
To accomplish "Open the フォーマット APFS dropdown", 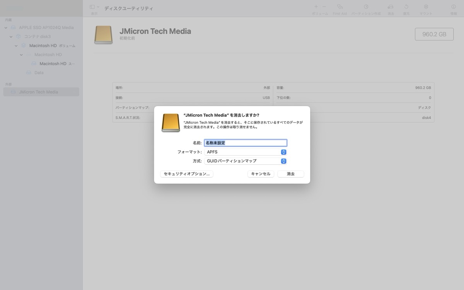I will (x=246, y=152).
